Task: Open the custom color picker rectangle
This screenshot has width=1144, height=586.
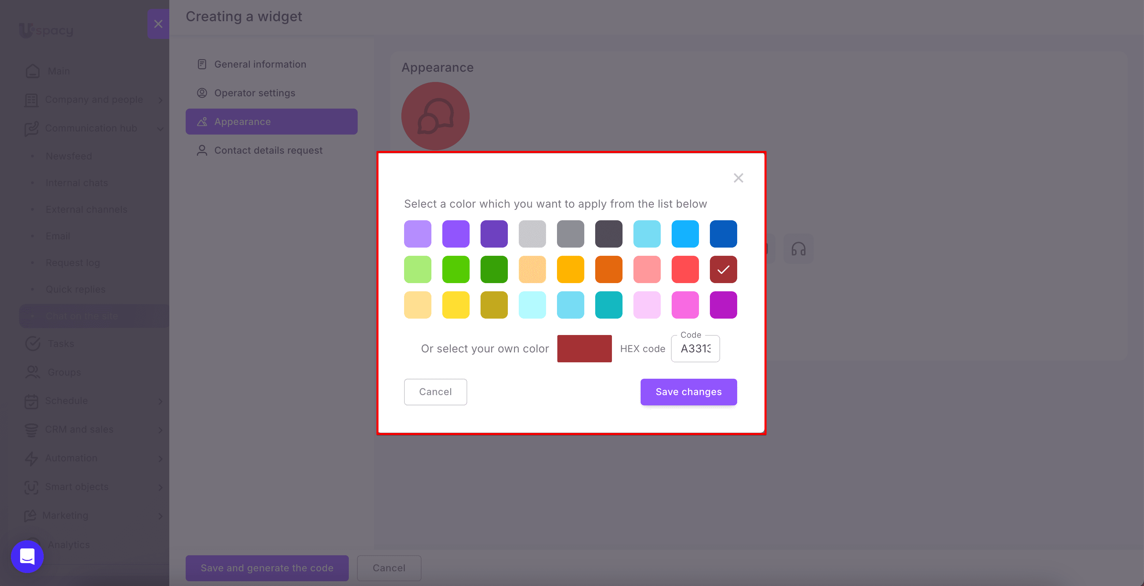Action: (584, 349)
